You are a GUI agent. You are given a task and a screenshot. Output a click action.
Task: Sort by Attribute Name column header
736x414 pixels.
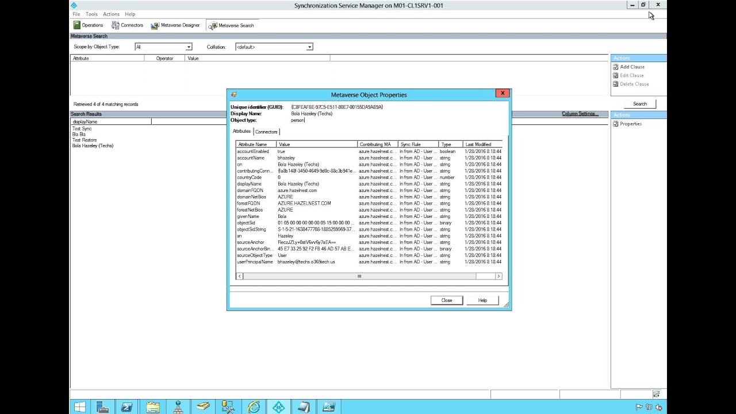point(256,144)
